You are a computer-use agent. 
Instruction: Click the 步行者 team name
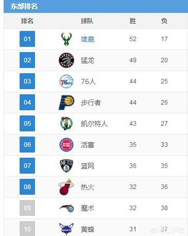pyautogui.click(x=91, y=103)
